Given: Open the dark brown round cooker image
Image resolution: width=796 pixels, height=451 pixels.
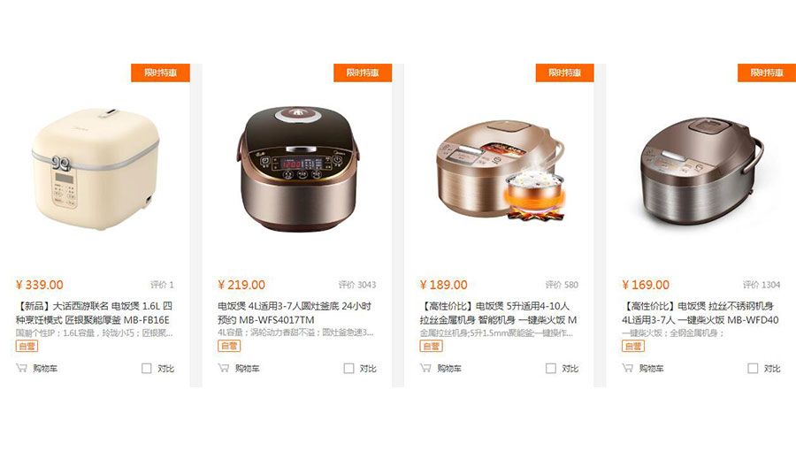Looking at the screenshot, I should (299, 168).
